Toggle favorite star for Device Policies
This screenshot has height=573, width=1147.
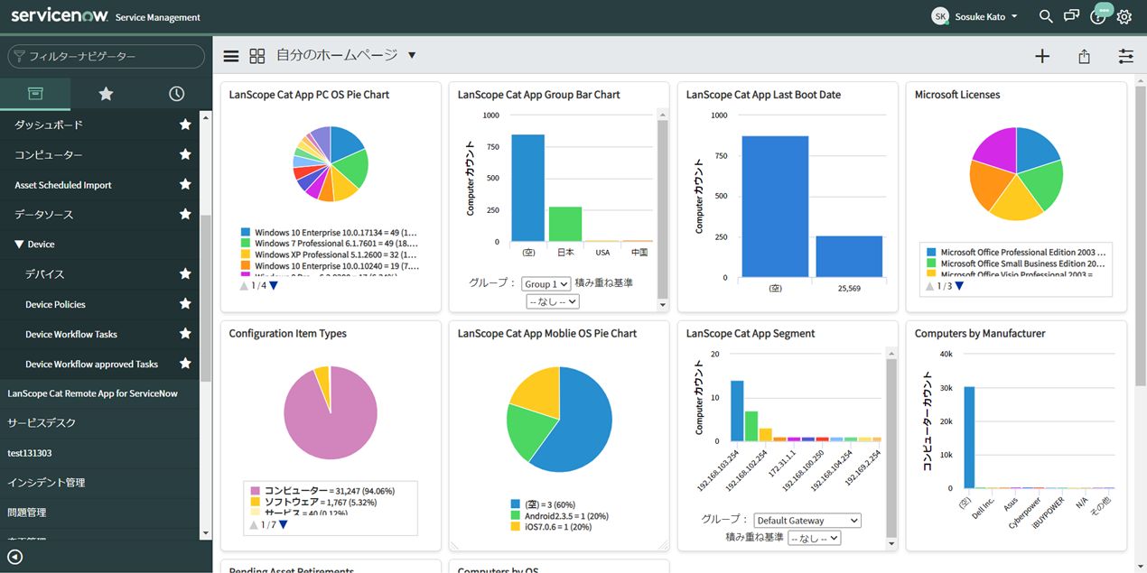click(185, 303)
